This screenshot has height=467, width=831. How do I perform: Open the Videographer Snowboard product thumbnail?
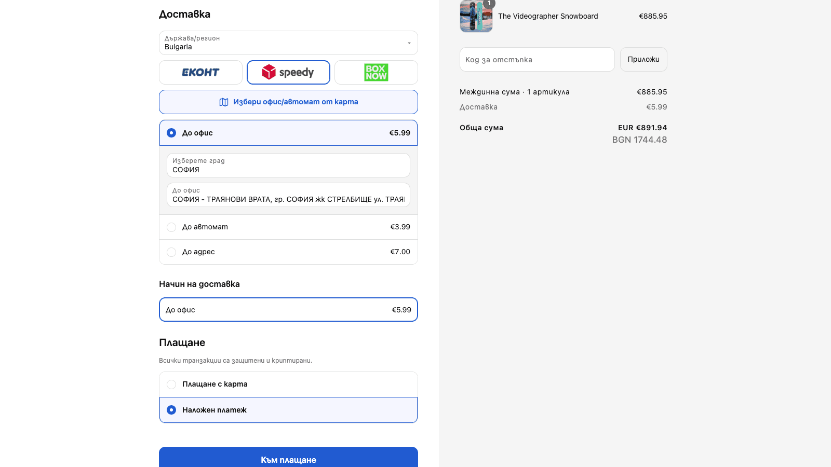coord(476,16)
